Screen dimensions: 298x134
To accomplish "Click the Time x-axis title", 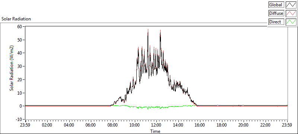I will pyautogui.click(x=155, y=131).
